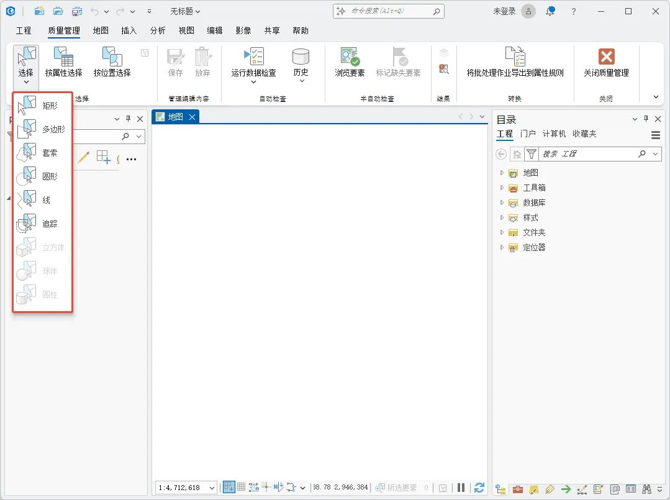Switch to 影像 ribbon tab

click(243, 30)
